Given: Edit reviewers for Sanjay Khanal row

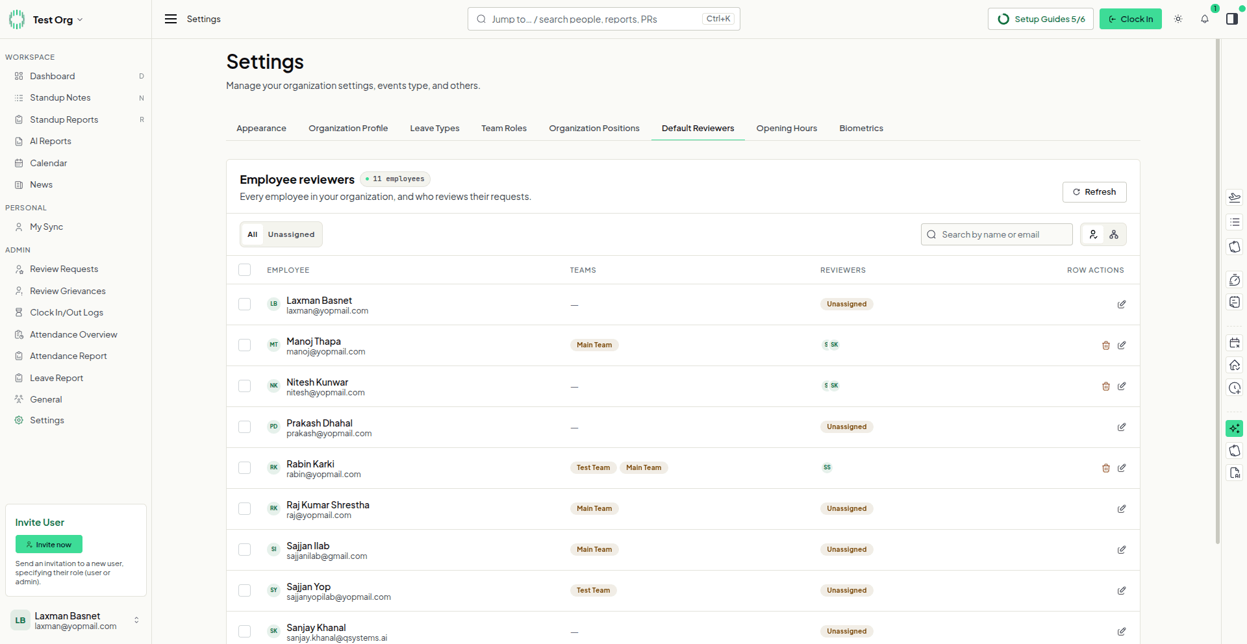Looking at the screenshot, I should coord(1122,632).
